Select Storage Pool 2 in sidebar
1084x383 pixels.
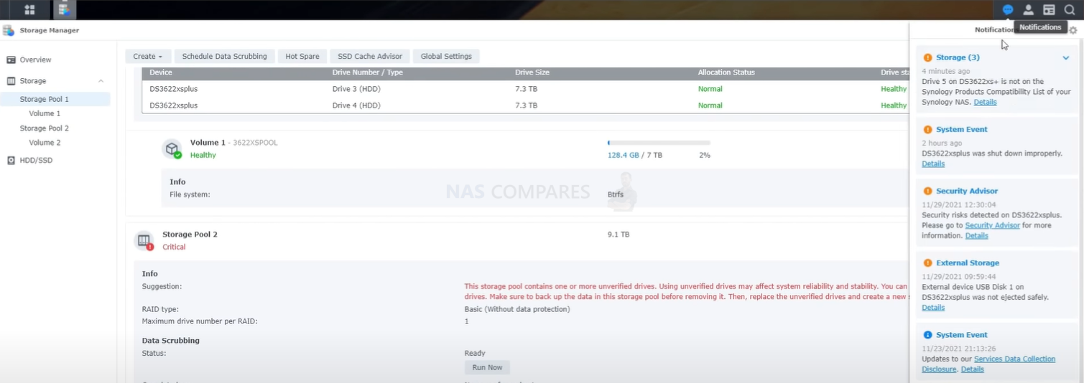pyautogui.click(x=44, y=128)
